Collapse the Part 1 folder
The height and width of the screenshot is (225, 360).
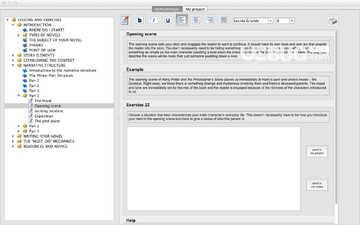[x=19, y=95]
